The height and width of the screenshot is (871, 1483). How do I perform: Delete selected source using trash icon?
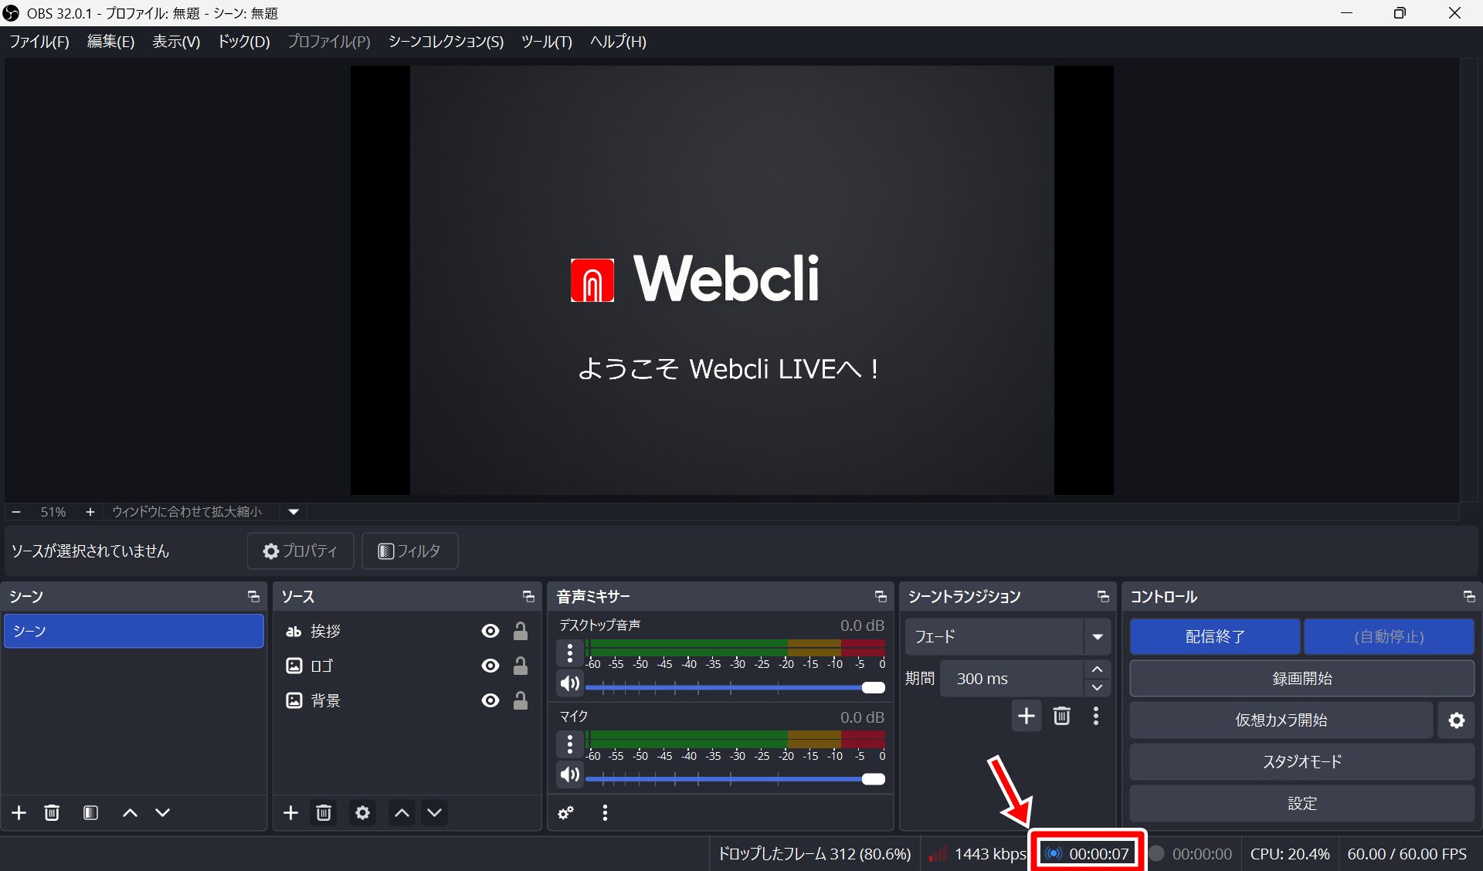324,812
